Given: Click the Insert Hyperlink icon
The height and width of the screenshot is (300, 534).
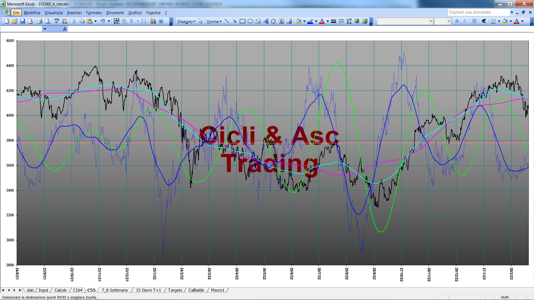Looking at the screenshot, I should 124,21.
